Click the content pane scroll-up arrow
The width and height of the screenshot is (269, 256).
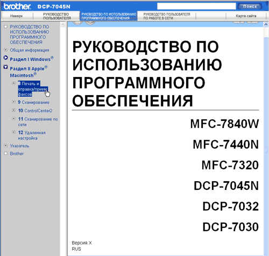coord(266,24)
